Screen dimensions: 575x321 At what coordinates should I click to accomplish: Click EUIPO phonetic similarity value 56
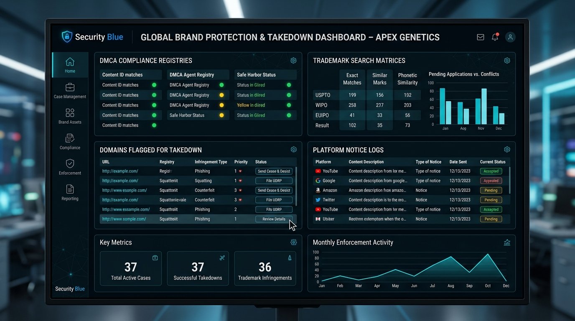pos(407,115)
